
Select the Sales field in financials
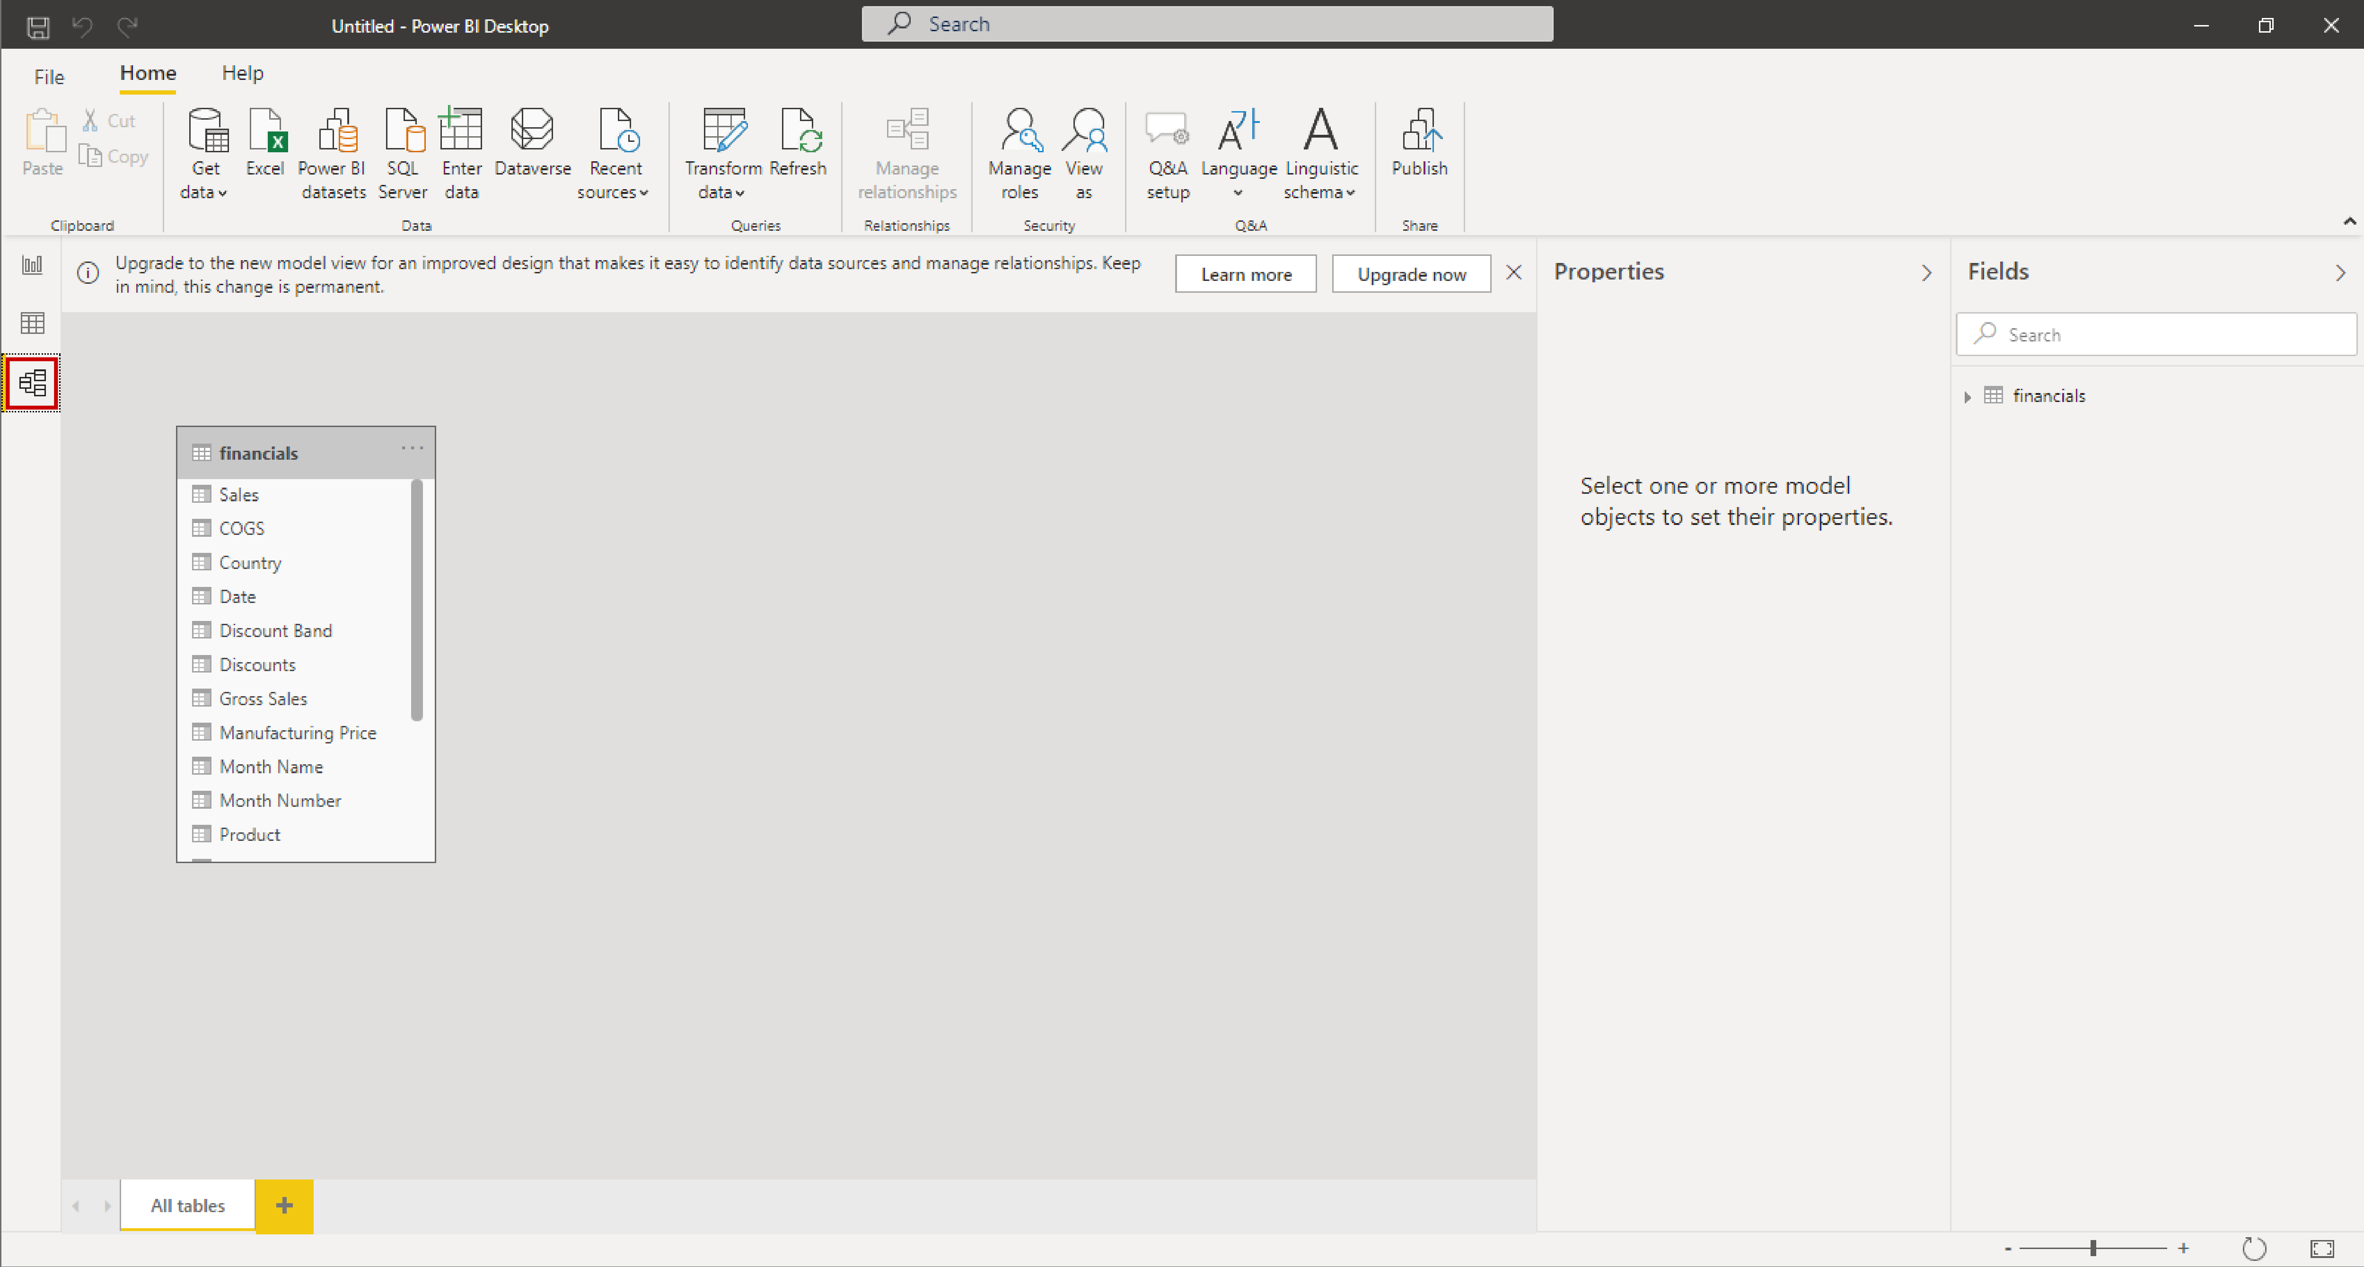click(x=237, y=494)
